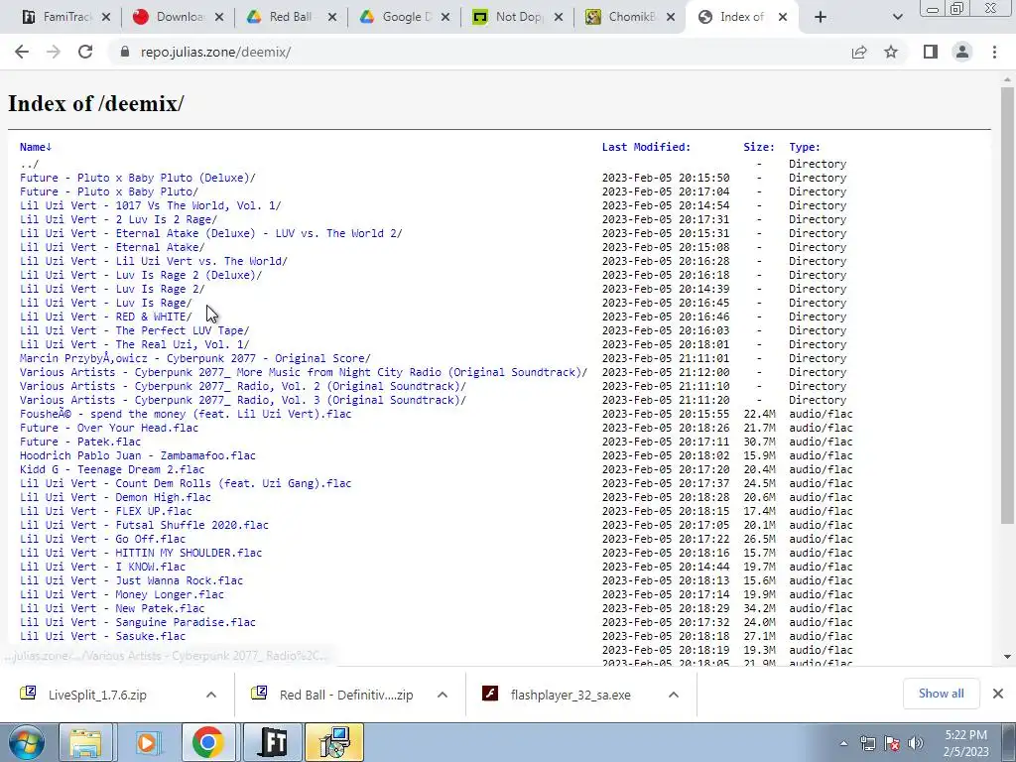
Task: Open Windows Explorer from the taskbar
Action: (85, 742)
